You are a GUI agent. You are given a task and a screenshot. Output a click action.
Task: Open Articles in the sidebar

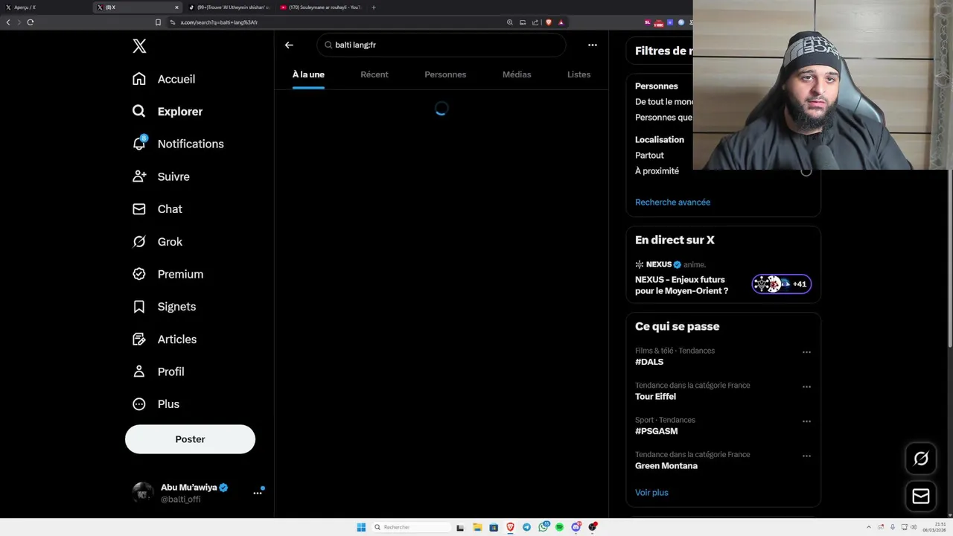165,339
